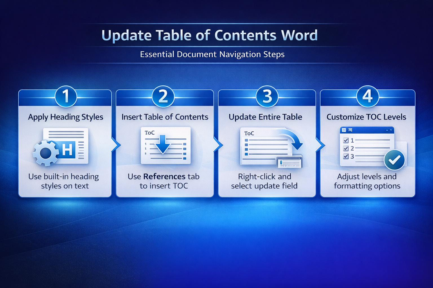This screenshot has height=288, width=433.
Task: Click the step 3 number badge
Action: point(267,96)
